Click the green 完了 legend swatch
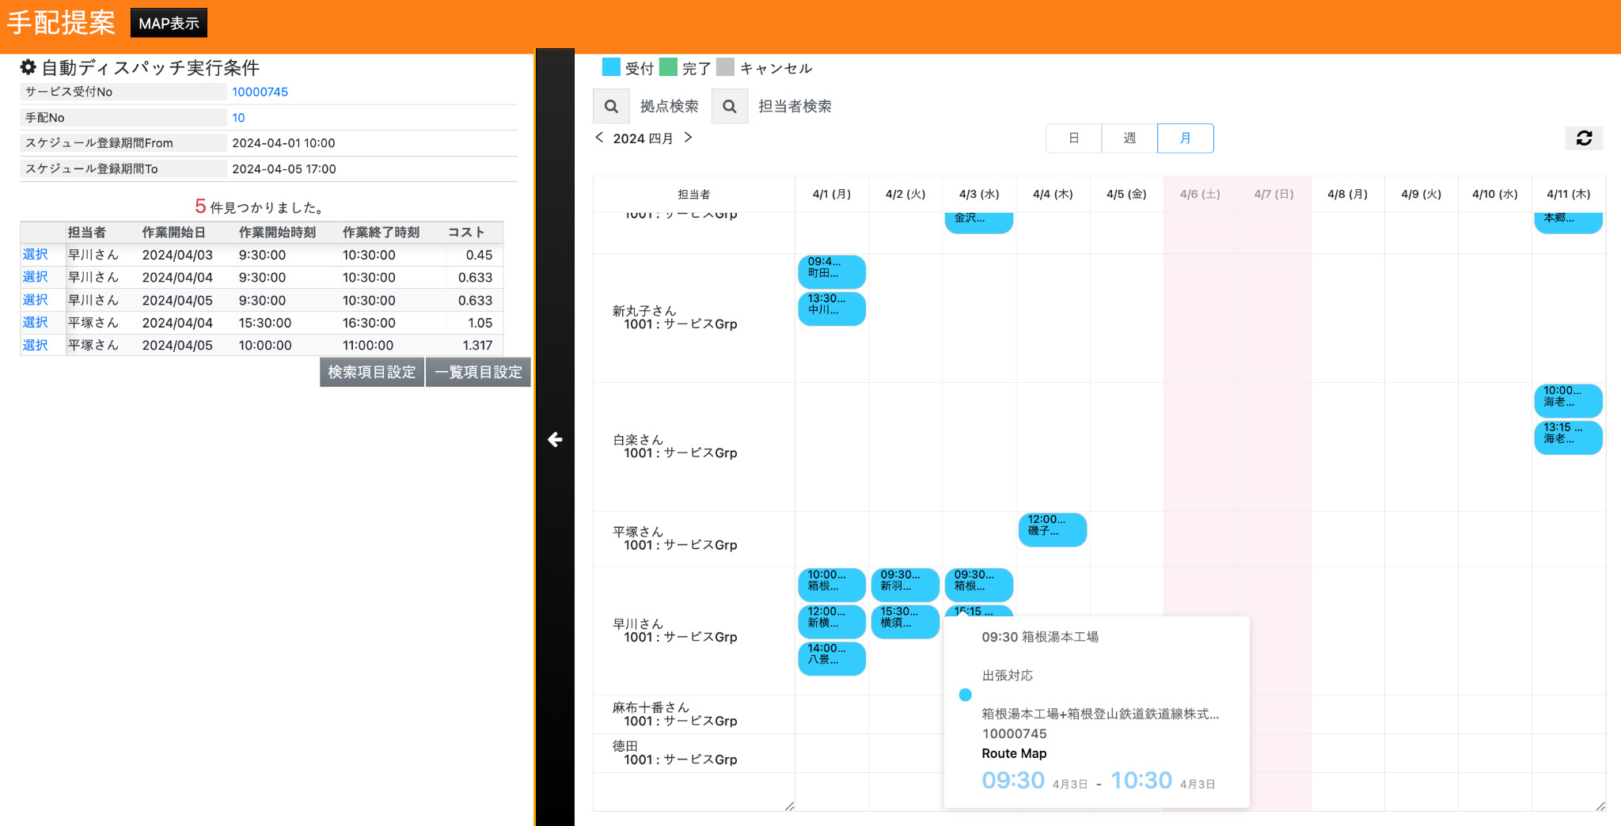 tap(668, 67)
